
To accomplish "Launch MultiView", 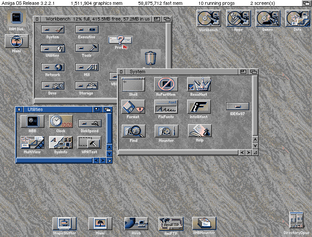I will click(32, 142).
